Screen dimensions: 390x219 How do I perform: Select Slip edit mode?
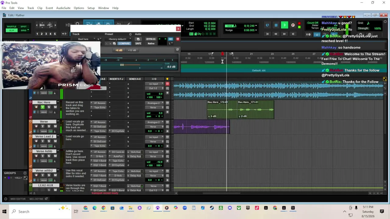(12, 30)
